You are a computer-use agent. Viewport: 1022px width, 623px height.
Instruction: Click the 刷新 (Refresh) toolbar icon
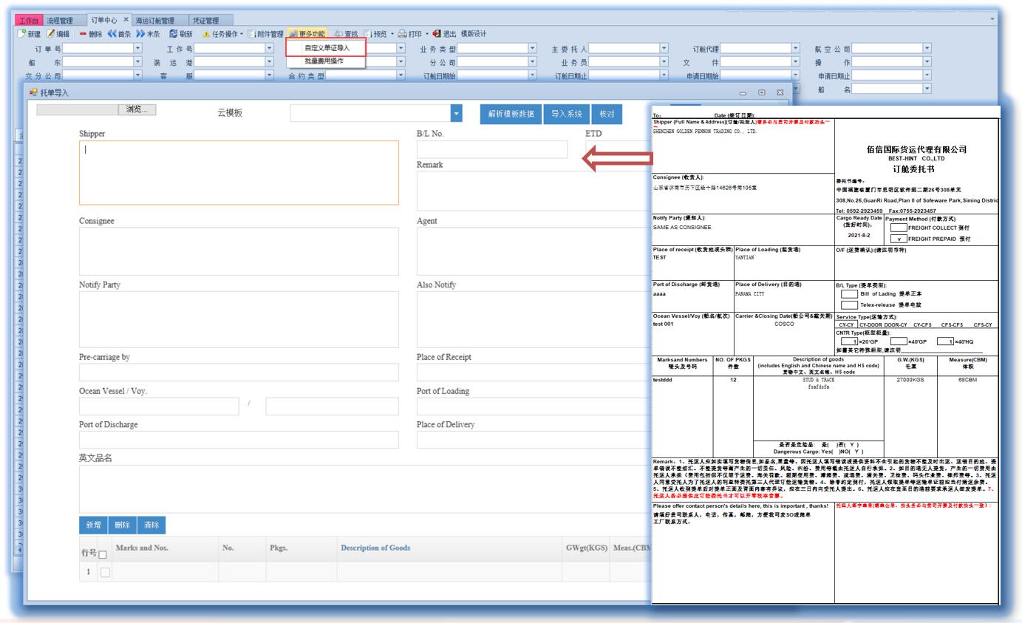coord(174,34)
